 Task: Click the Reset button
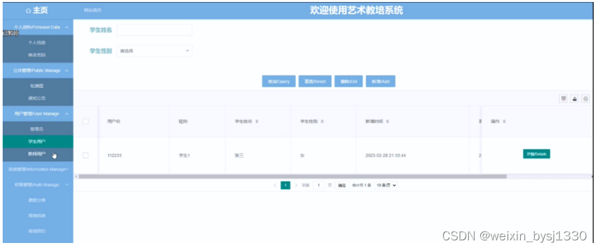[x=315, y=81]
